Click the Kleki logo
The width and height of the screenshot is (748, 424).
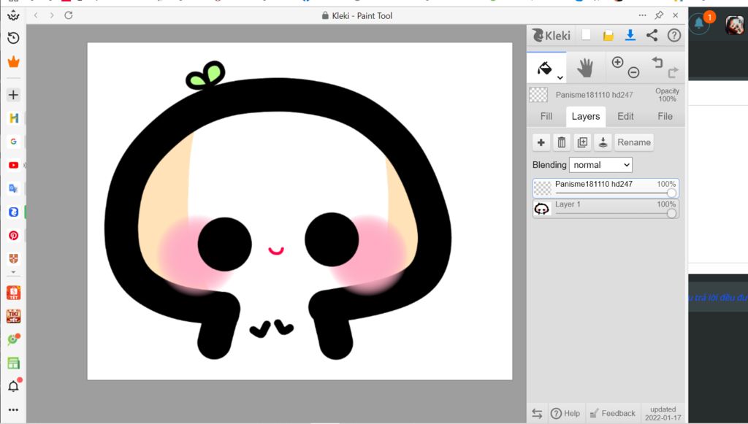[x=551, y=35]
